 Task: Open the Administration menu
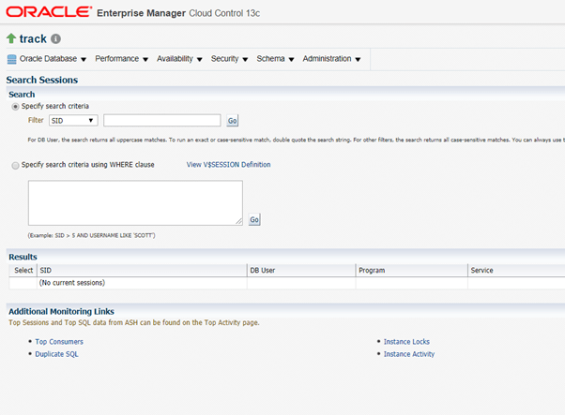pyautogui.click(x=331, y=59)
